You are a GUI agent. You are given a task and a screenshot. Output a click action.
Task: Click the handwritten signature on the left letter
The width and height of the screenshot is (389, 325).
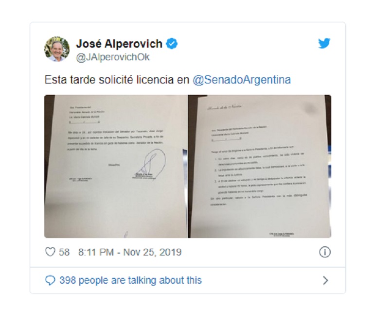pos(150,164)
